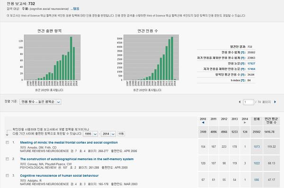Tick checkbox for Cognitive neuroscience of human social behaviour
Viewport: 284px width, 188px height.
tap(7, 176)
